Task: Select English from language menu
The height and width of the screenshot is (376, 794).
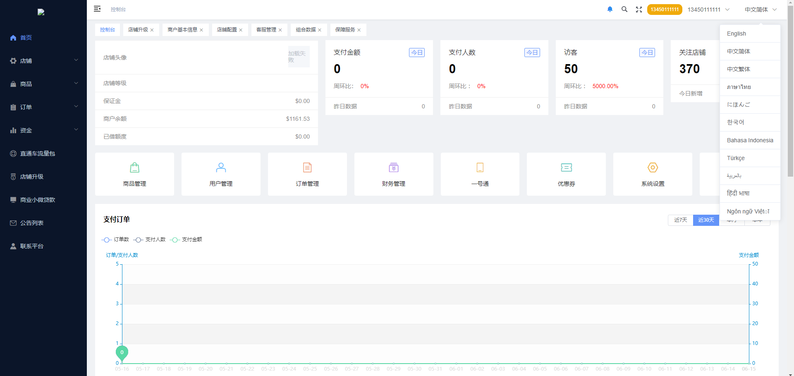Action: coord(737,34)
